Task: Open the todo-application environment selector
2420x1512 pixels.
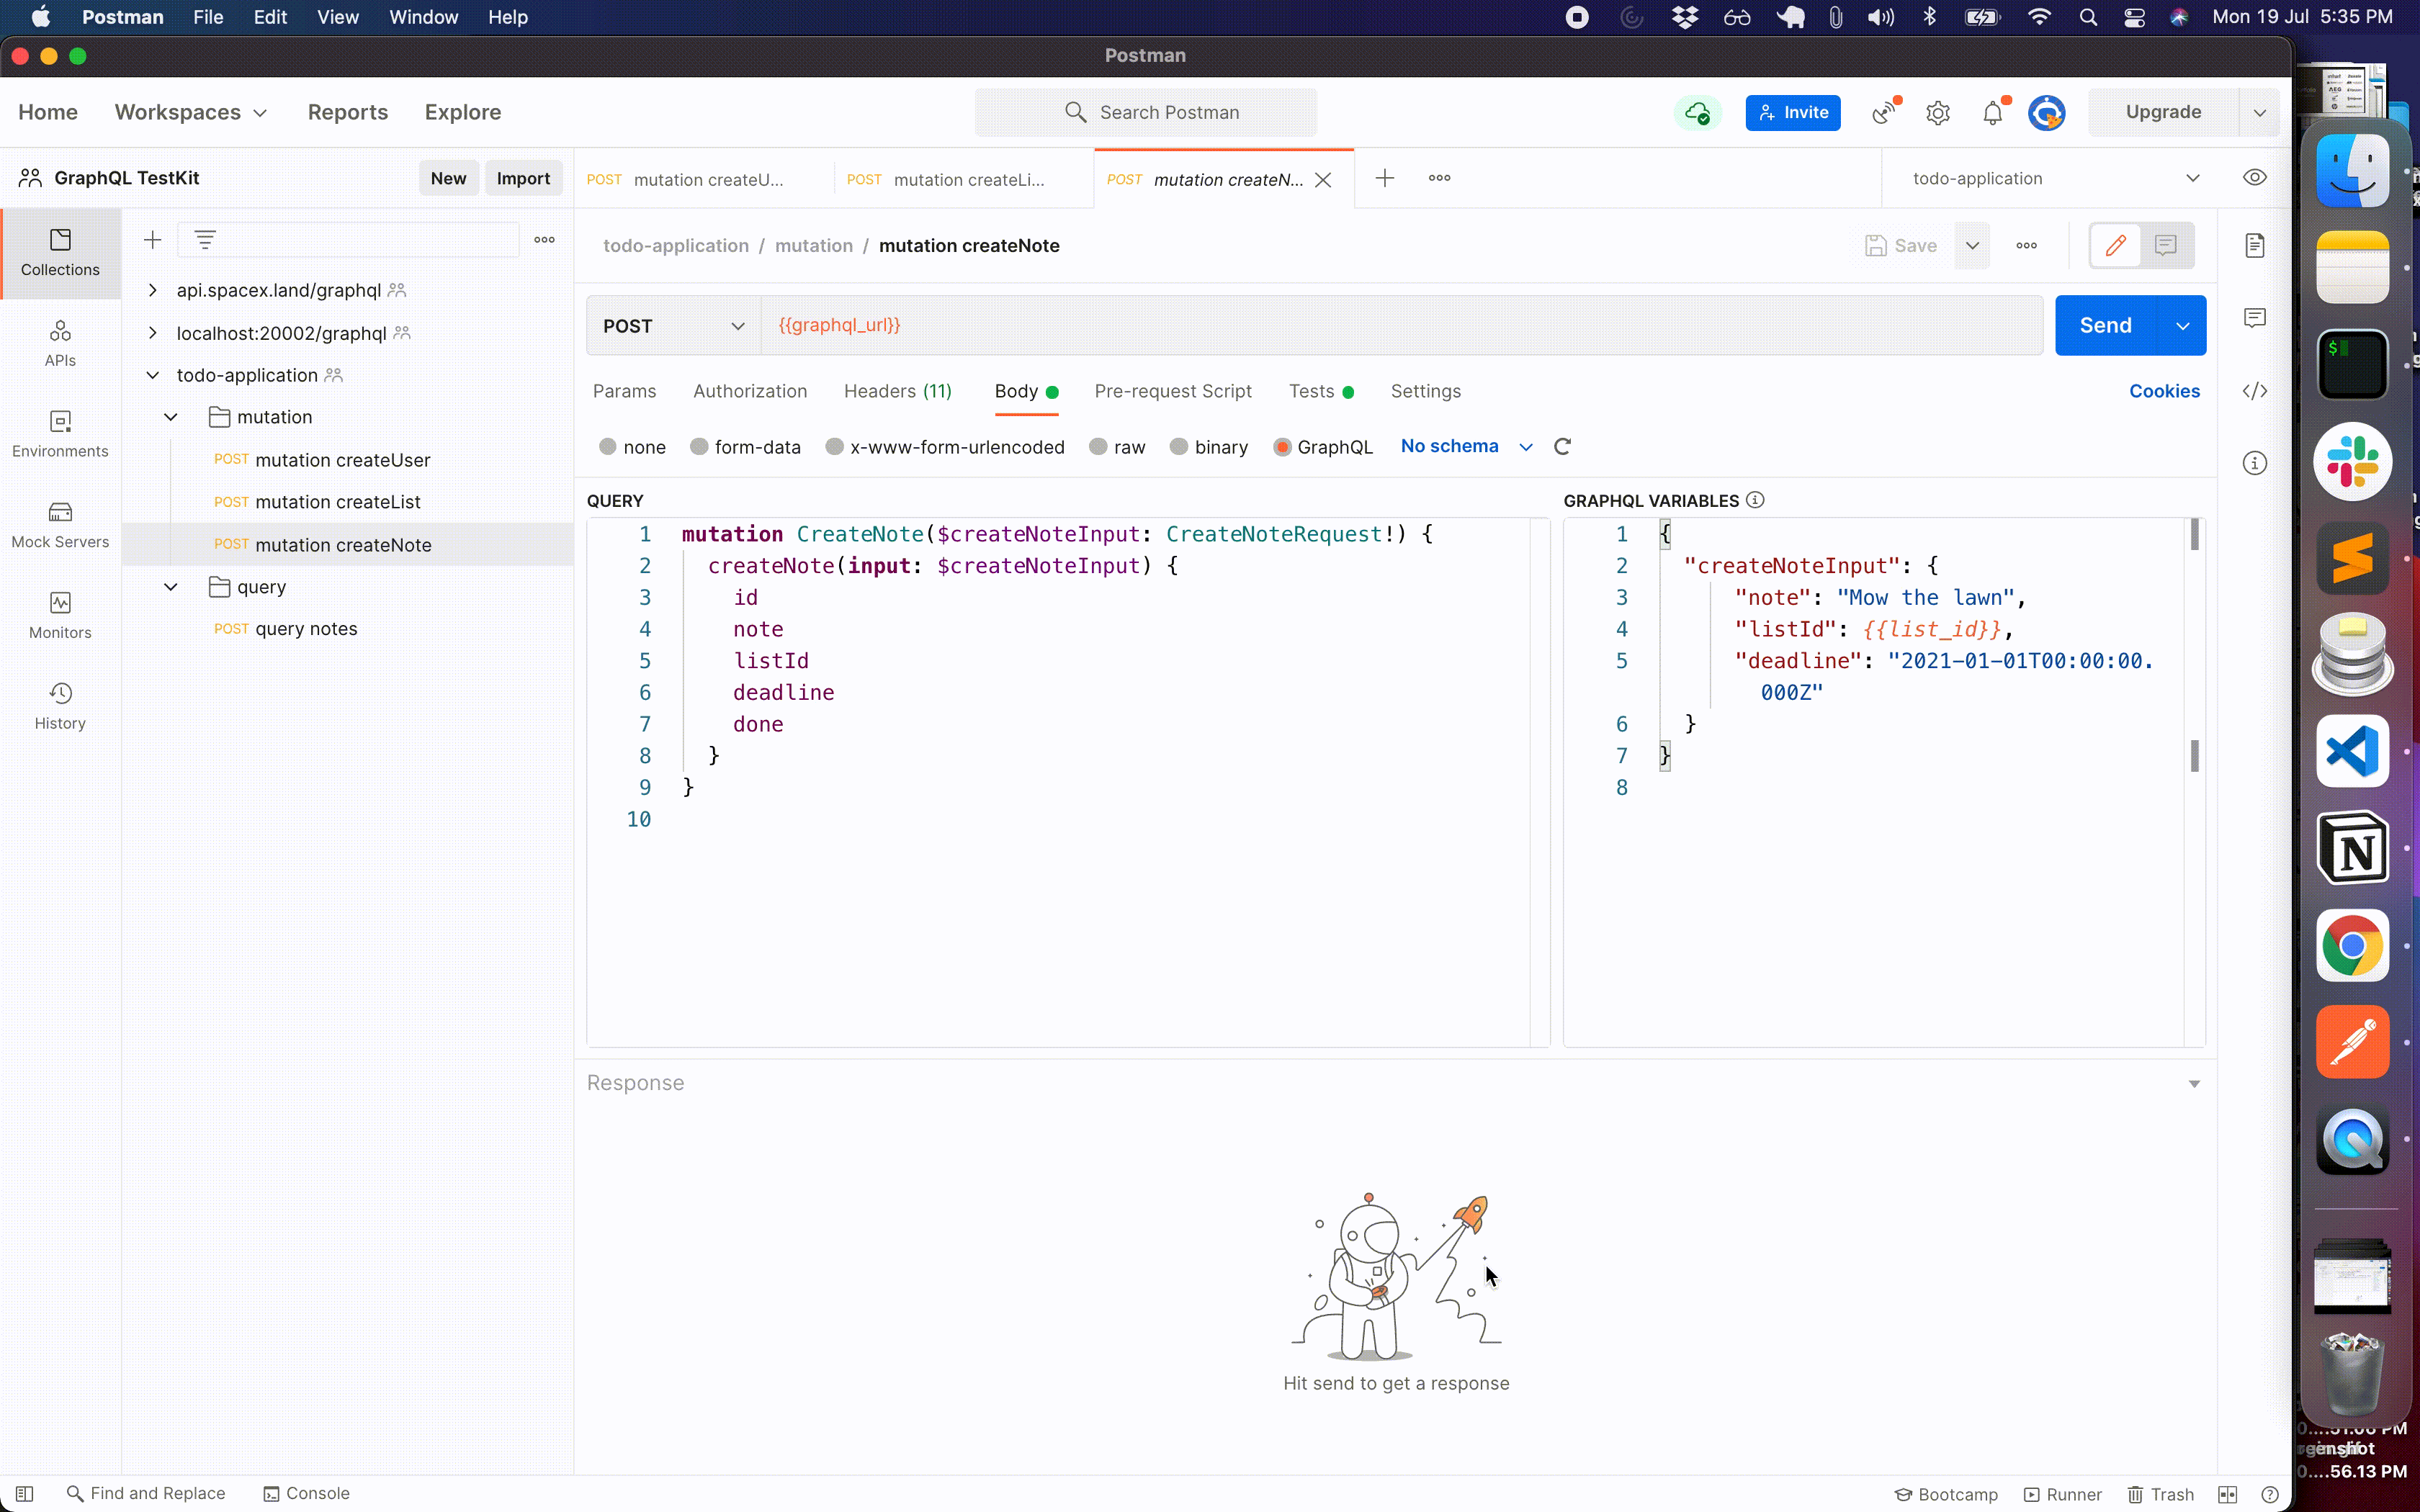Action: 2054,178
